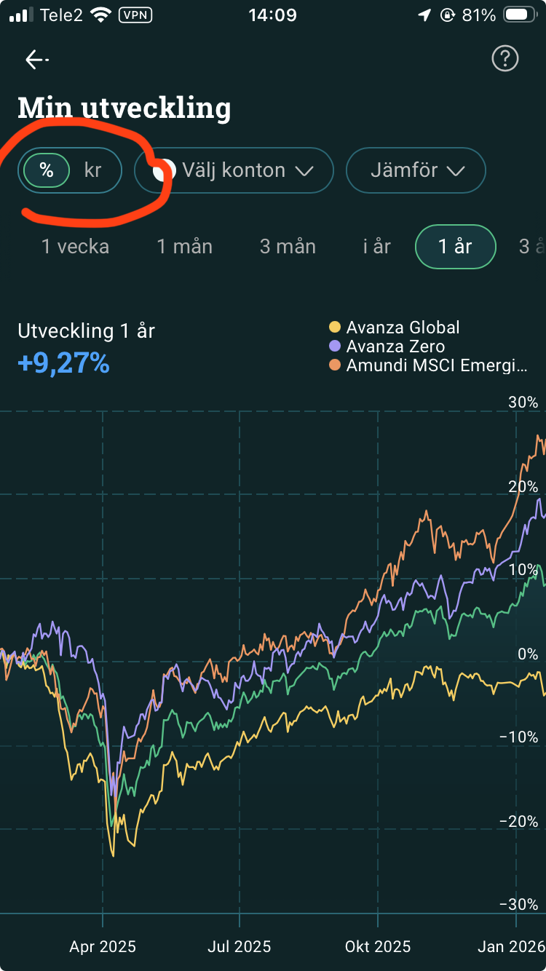The image size is (546, 971).
Task: Tap the location arrow status icon
Action: pos(424,15)
